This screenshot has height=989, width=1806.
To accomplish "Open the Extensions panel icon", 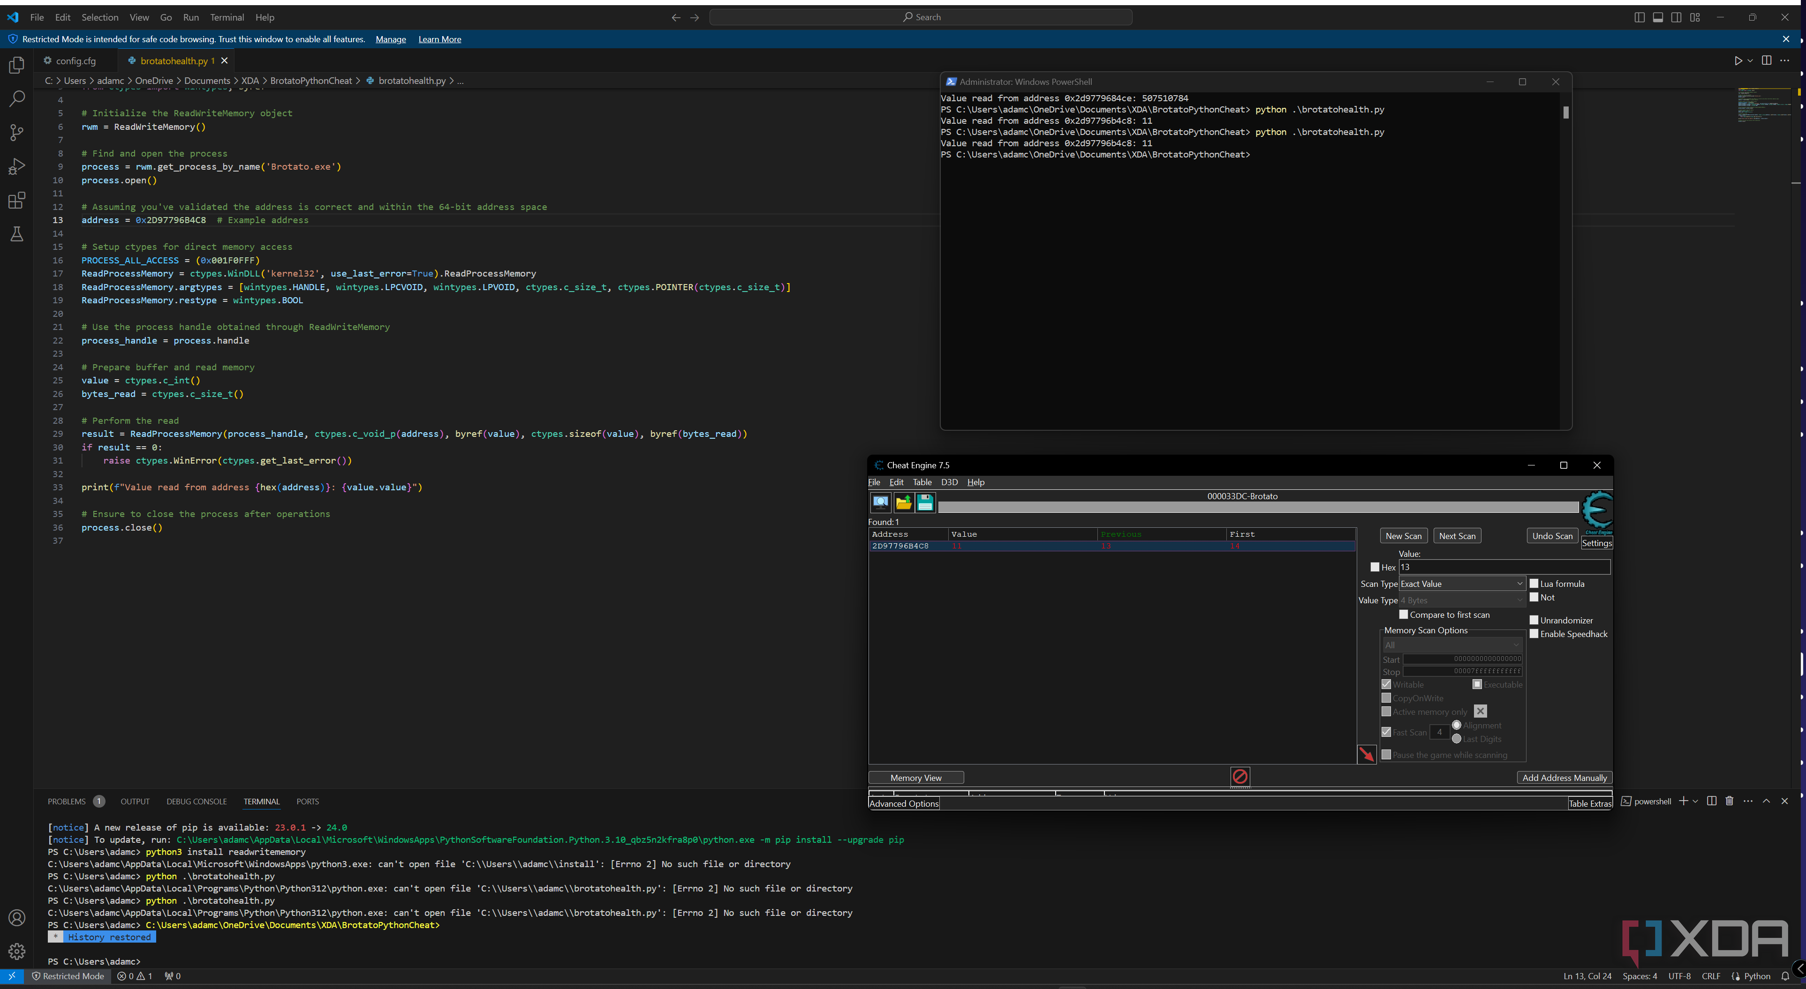I will tap(17, 201).
